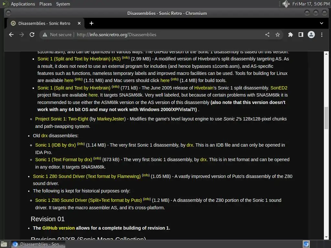Expand the tab search dropdown arrow
This screenshot has height=248, width=331.
pyautogui.click(x=322, y=23)
